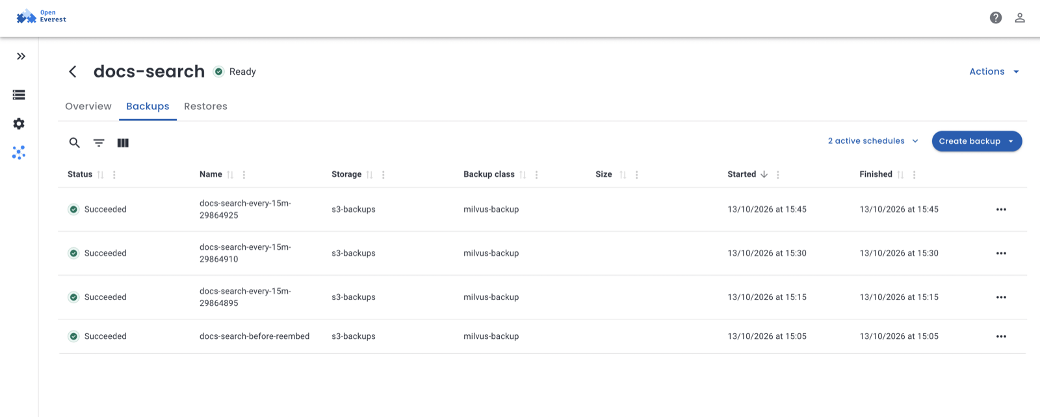Viewport: 1040px width, 417px height.
Task: Sort by Storage column
Action: pyautogui.click(x=369, y=175)
